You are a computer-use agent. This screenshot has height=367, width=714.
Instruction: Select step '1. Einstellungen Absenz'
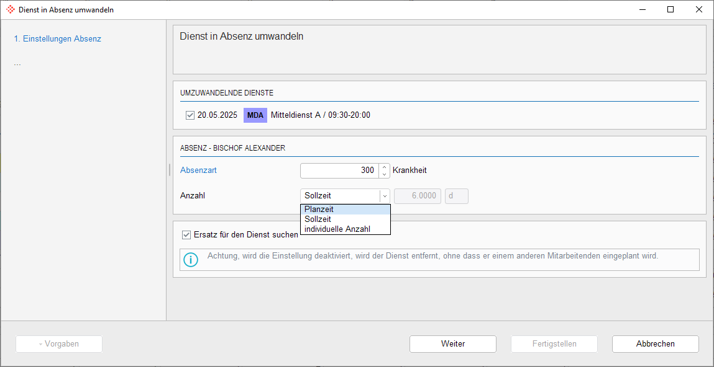[57, 38]
